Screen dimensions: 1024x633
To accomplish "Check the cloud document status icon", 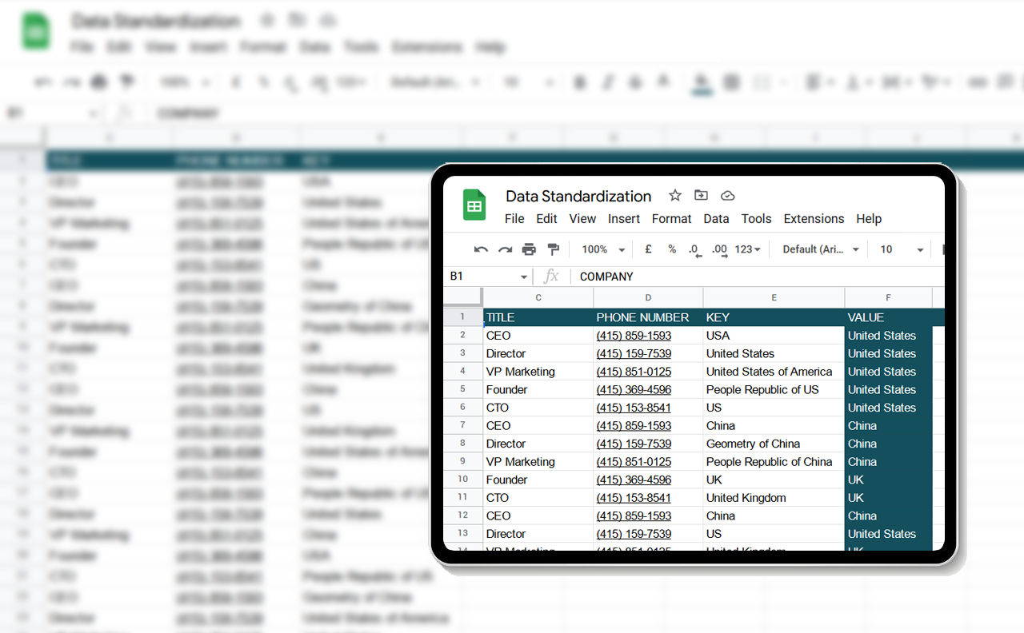I will pos(727,196).
